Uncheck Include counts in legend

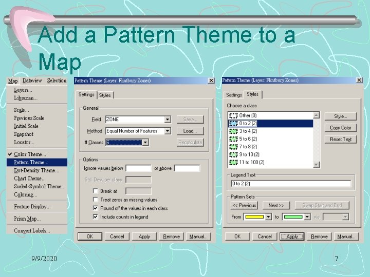click(96, 216)
